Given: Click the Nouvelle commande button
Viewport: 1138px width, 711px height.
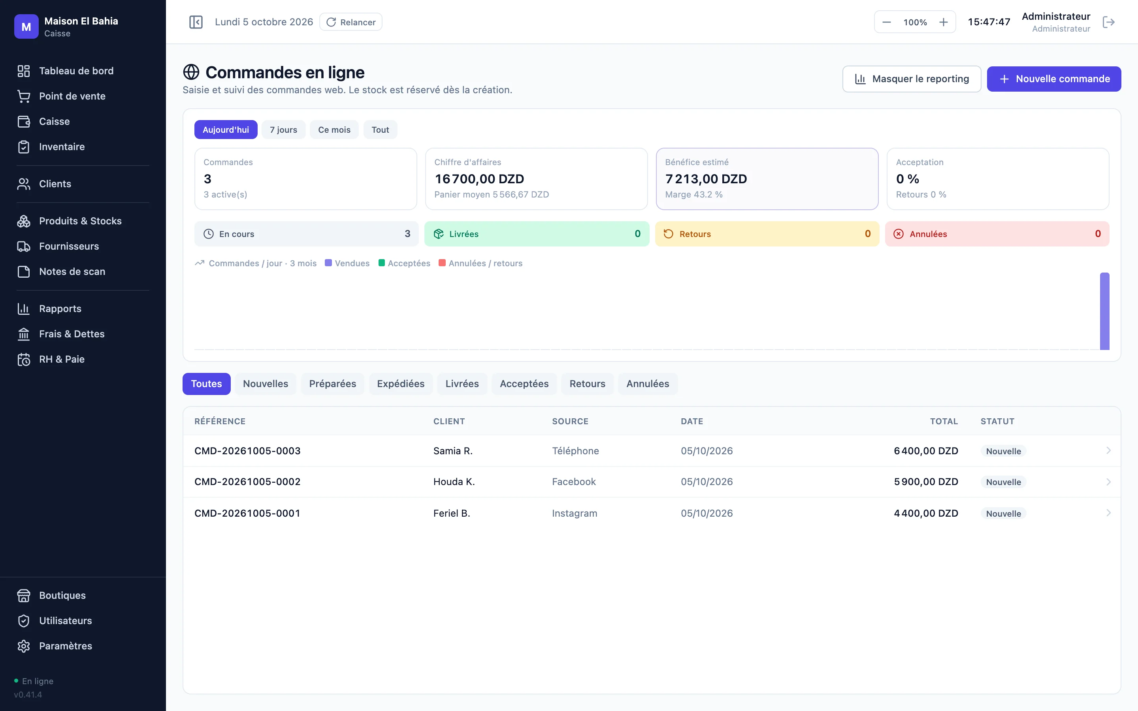Looking at the screenshot, I should pyautogui.click(x=1054, y=79).
